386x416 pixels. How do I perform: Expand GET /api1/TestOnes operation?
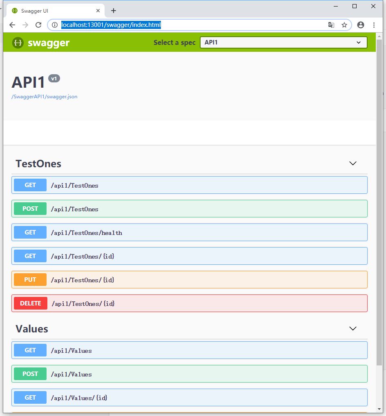point(190,185)
